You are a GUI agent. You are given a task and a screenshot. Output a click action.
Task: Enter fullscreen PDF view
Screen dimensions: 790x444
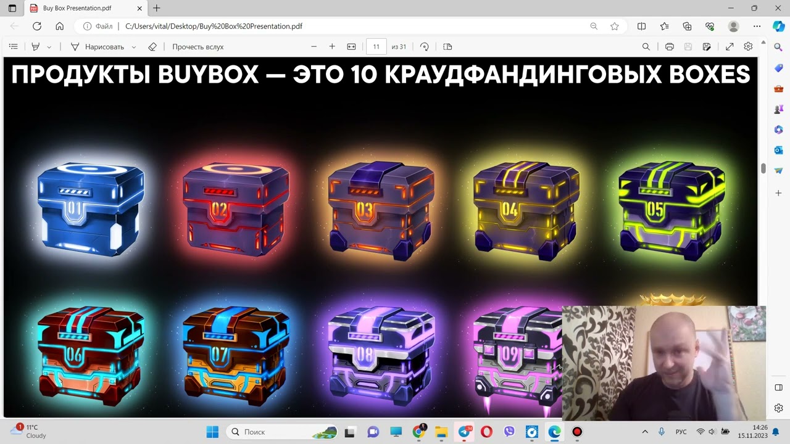(730, 46)
